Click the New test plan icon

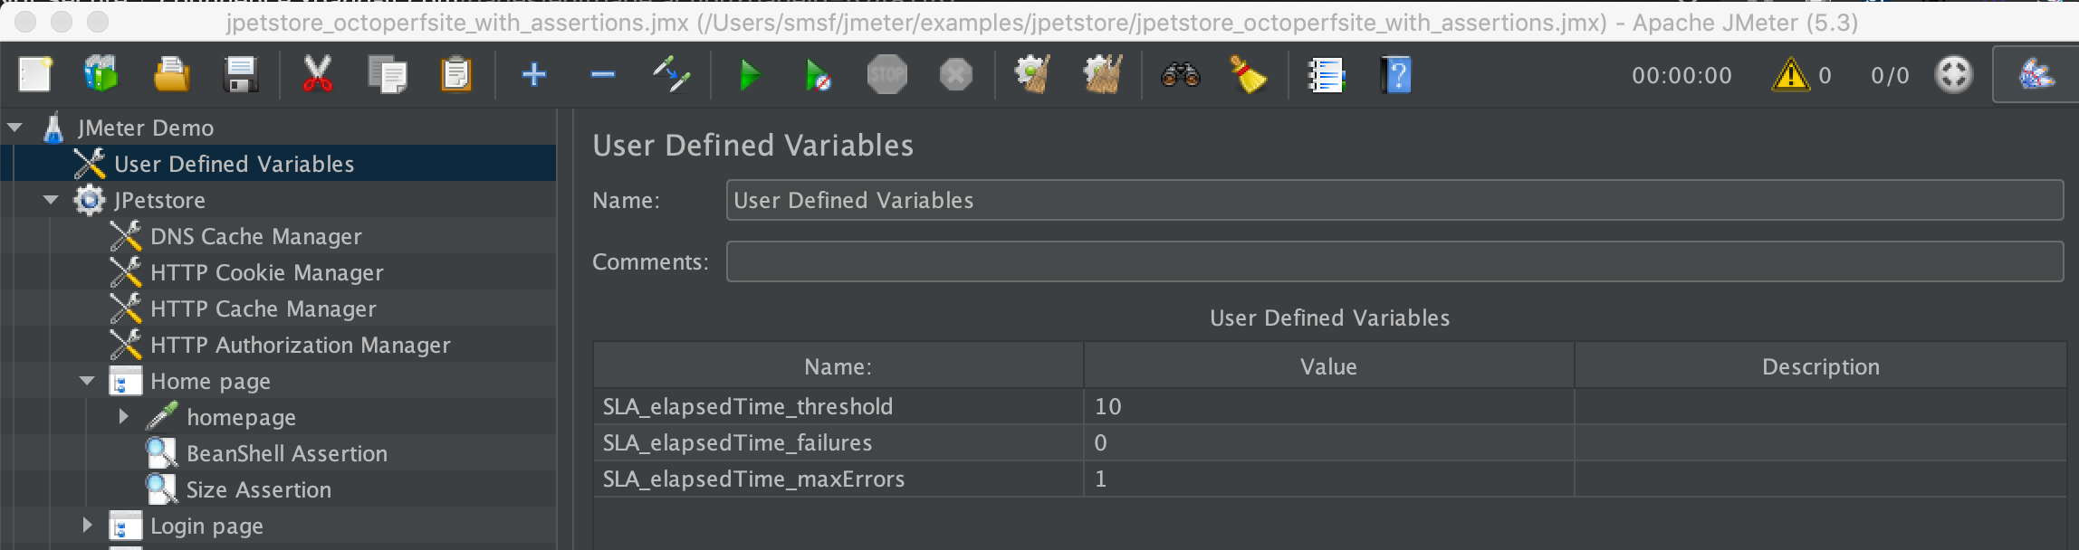(x=35, y=74)
